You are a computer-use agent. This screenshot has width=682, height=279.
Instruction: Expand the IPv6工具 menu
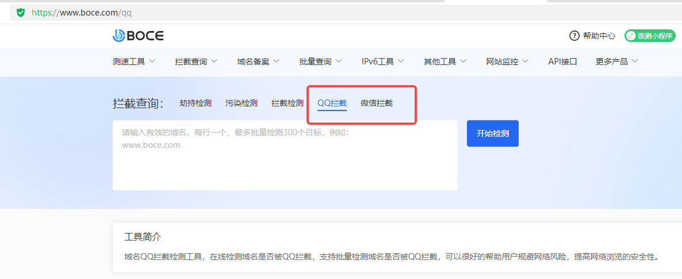383,62
